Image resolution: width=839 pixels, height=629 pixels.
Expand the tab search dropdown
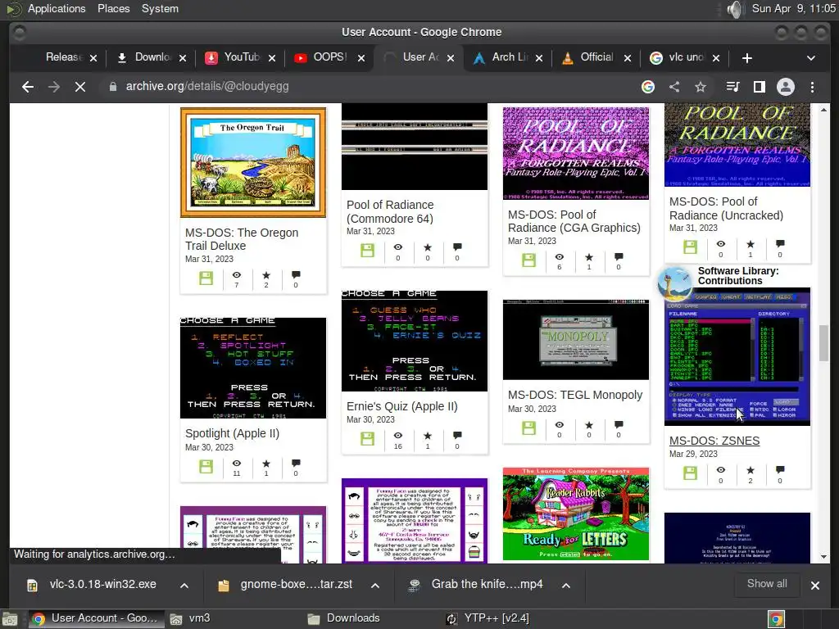(x=811, y=58)
